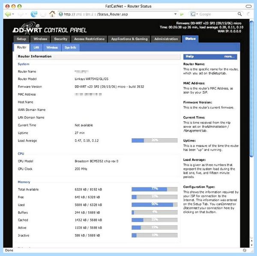Click the search magnifier icon

pyautogui.click(x=239, y=14)
